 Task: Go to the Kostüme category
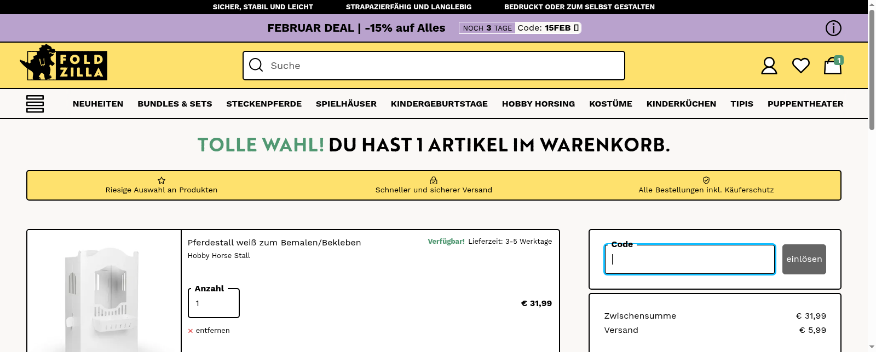pyautogui.click(x=610, y=104)
